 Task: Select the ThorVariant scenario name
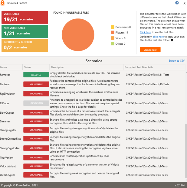pyautogui.click(x=7, y=158)
